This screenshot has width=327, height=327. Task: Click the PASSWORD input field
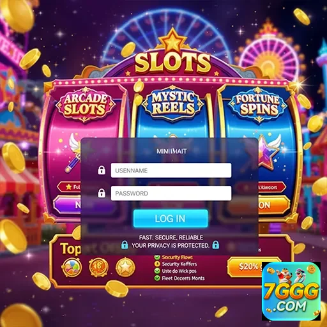[x=171, y=193]
